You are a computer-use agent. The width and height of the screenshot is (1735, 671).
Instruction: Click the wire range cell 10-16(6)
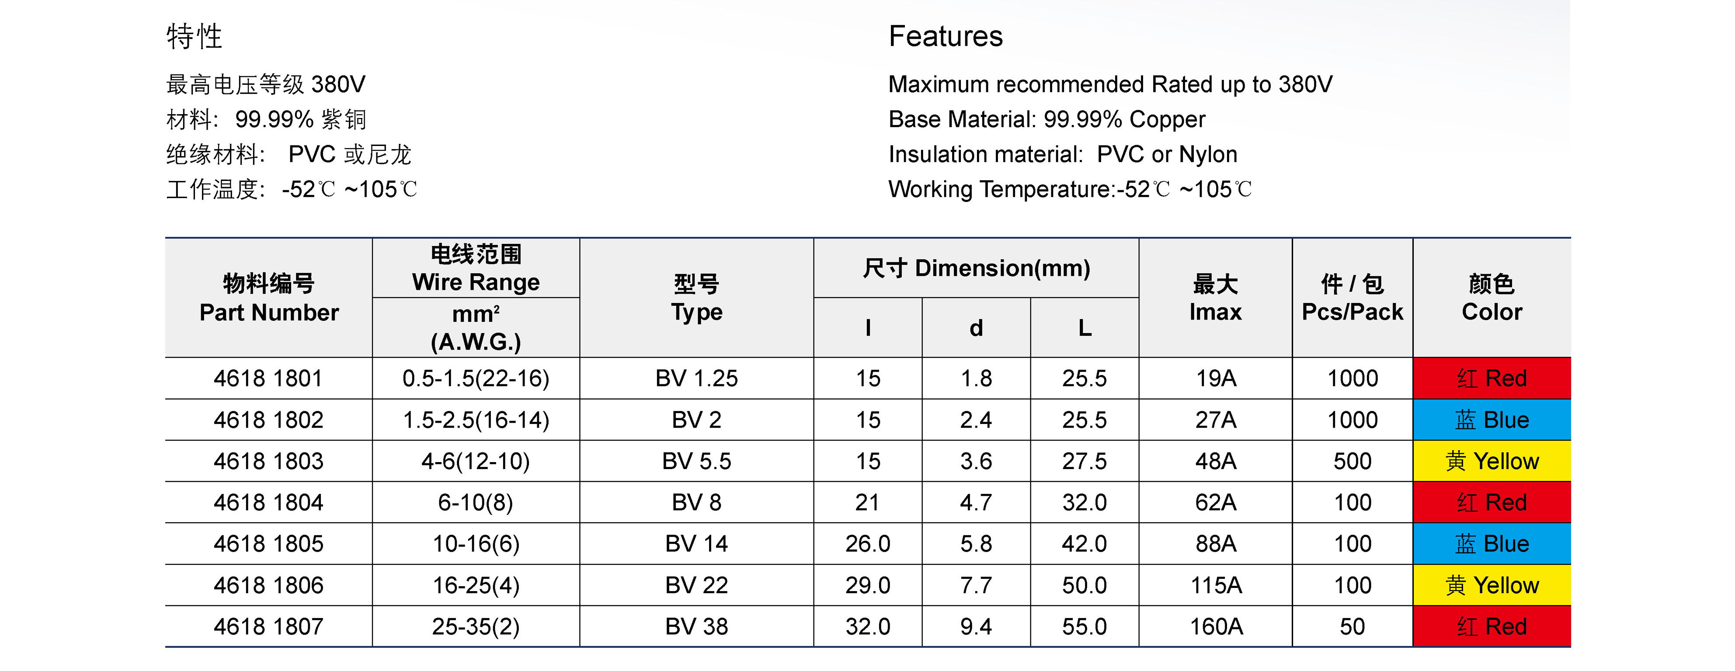[x=476, y=544]
